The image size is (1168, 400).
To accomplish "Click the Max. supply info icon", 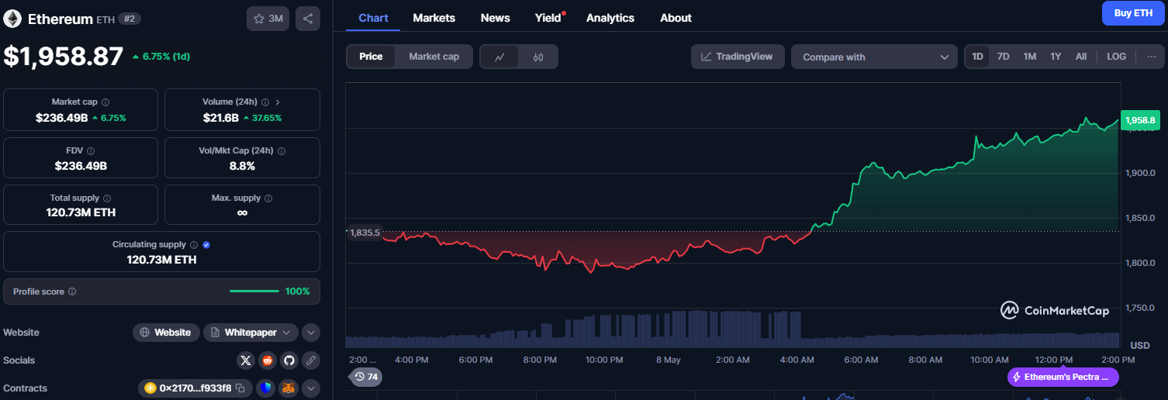I will point(268,198).
